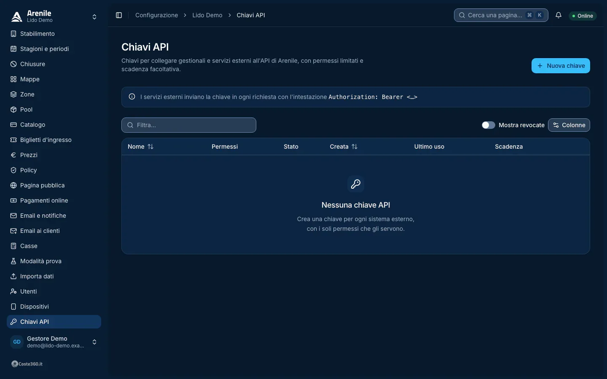Sort table by Nome column

pyautogui.click(x=141, y=147)
